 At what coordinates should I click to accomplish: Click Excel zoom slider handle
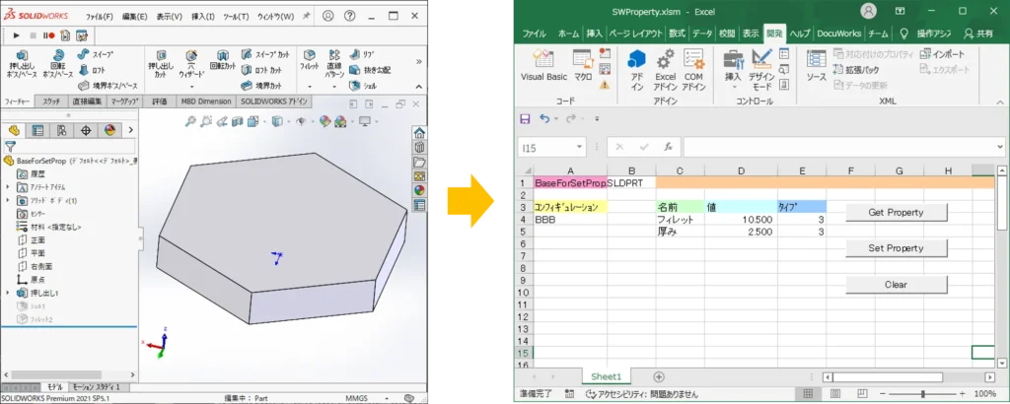pos(923,394)
